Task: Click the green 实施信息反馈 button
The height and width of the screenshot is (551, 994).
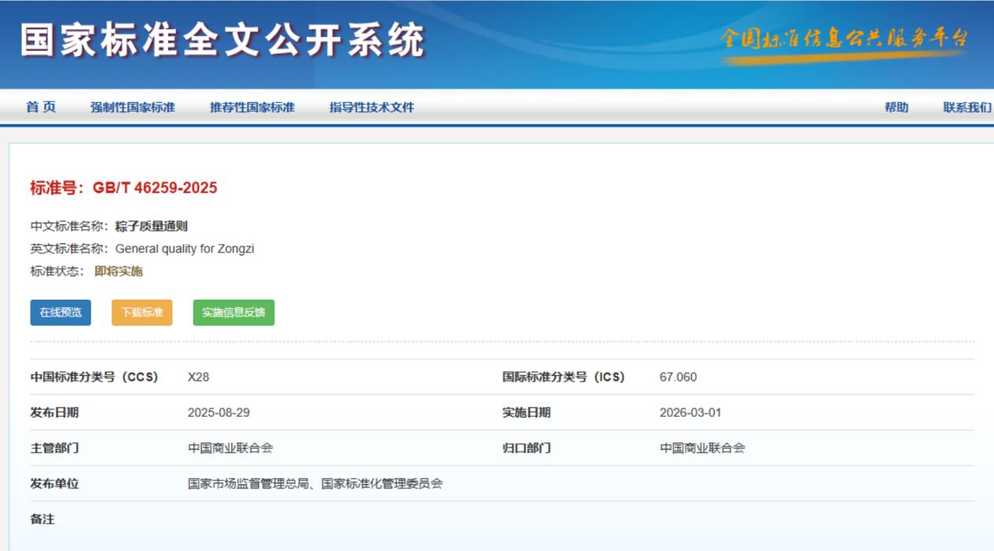Action: (x=234, y=312)
